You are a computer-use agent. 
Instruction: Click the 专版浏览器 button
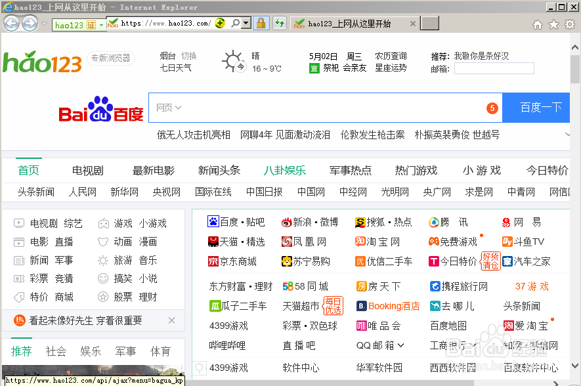coord(111,58)
